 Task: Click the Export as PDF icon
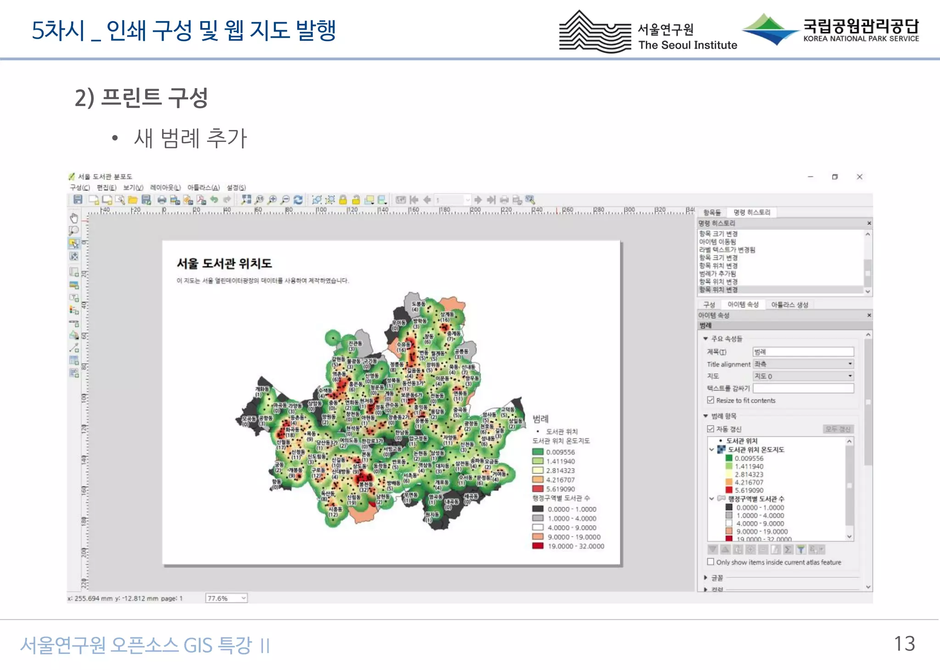[x=201, y=200]
